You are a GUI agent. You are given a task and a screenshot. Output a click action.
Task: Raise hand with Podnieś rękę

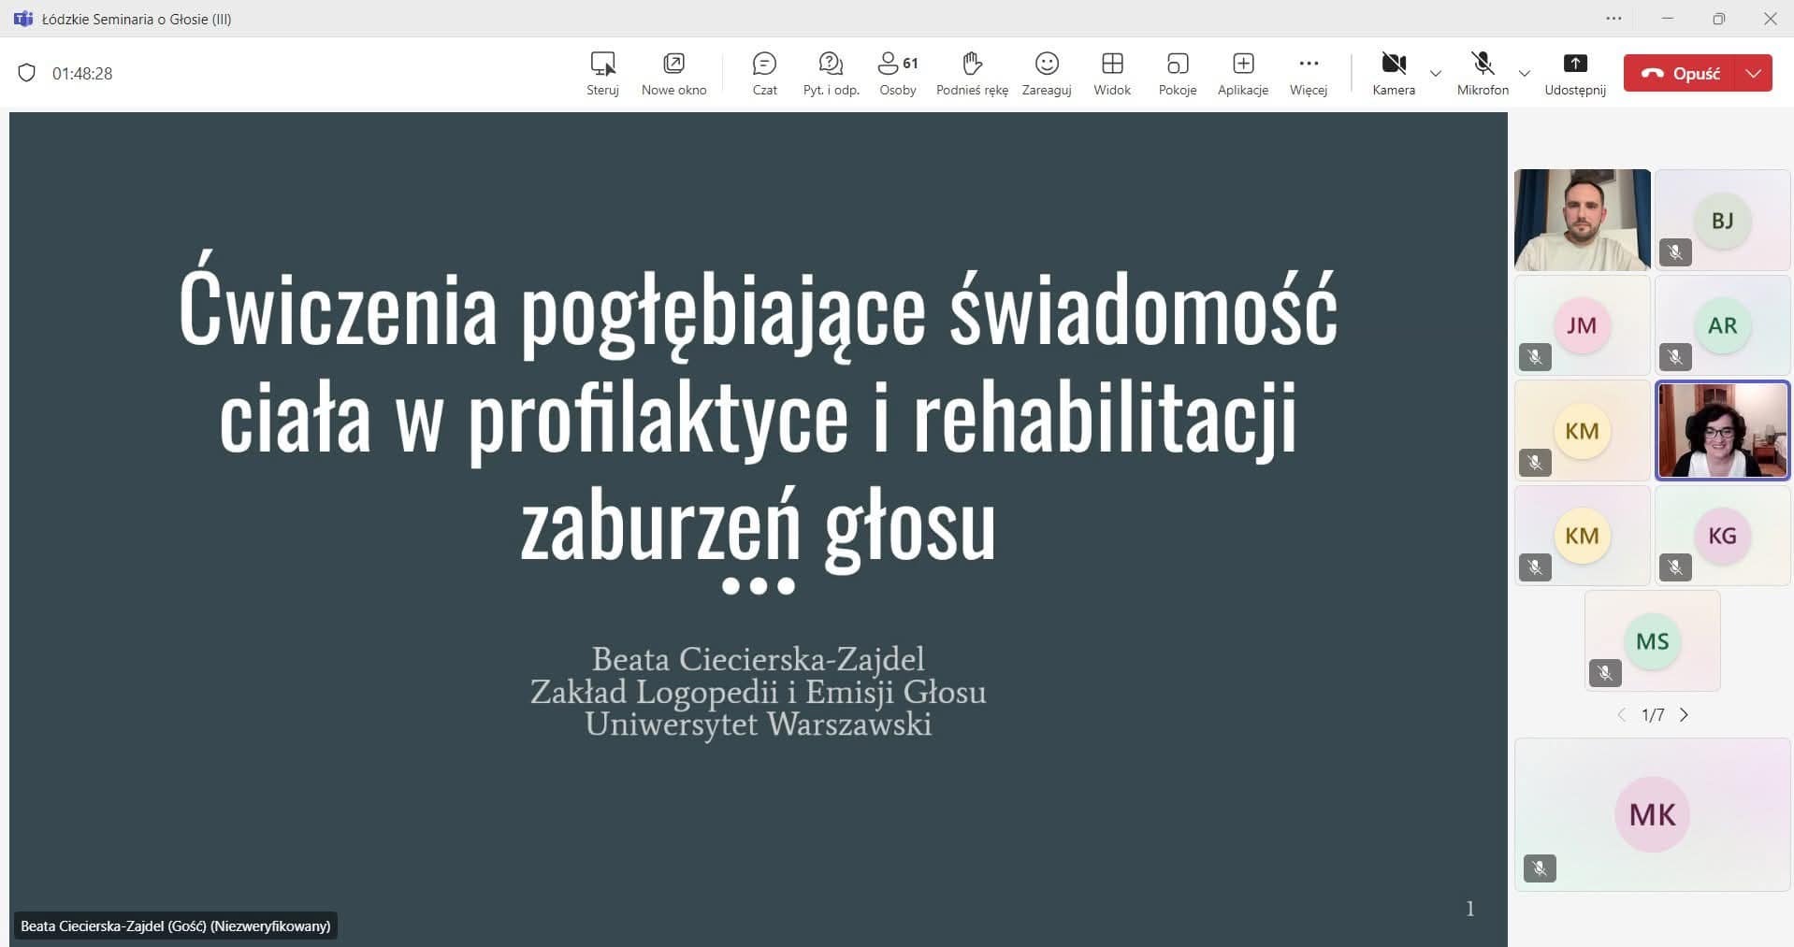(x=972, y=73)
